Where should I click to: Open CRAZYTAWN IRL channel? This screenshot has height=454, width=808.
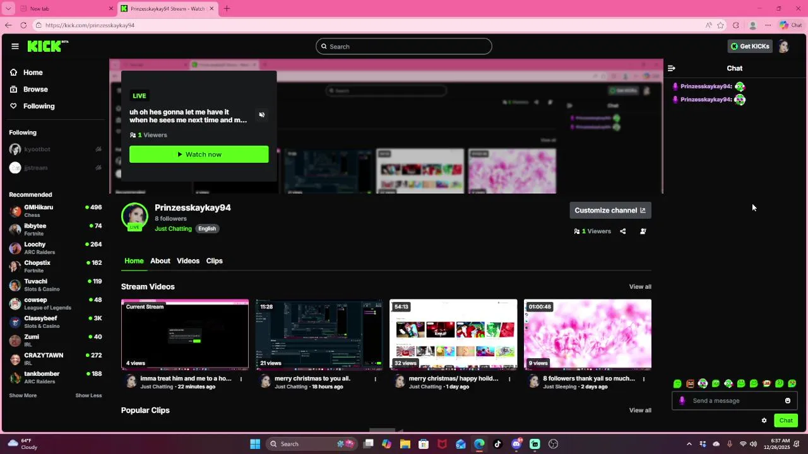[56, 359]
